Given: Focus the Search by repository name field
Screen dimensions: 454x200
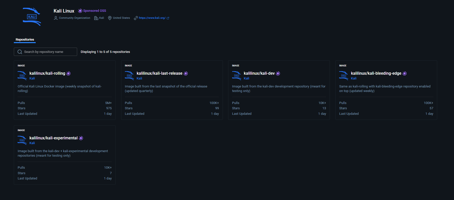Looking at the screenshot, I should click(x=45, y=52).
